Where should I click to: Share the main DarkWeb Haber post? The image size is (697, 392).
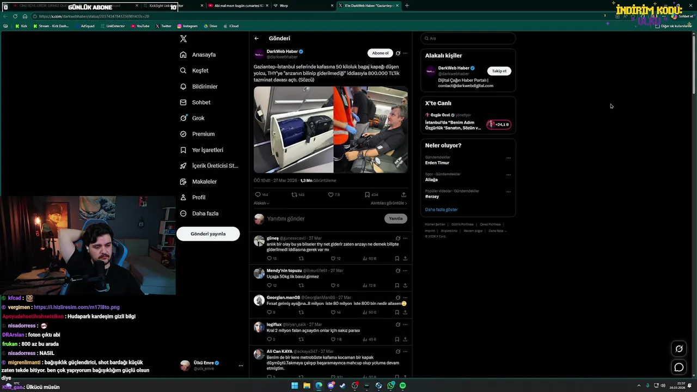click(x=403, y=194)
